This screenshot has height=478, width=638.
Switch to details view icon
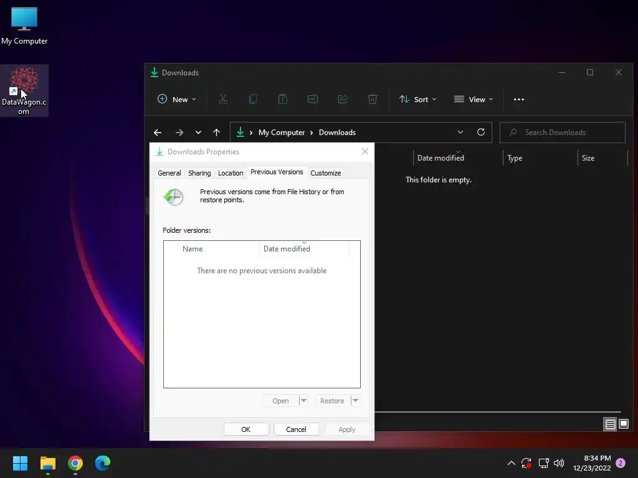point(611,424)
